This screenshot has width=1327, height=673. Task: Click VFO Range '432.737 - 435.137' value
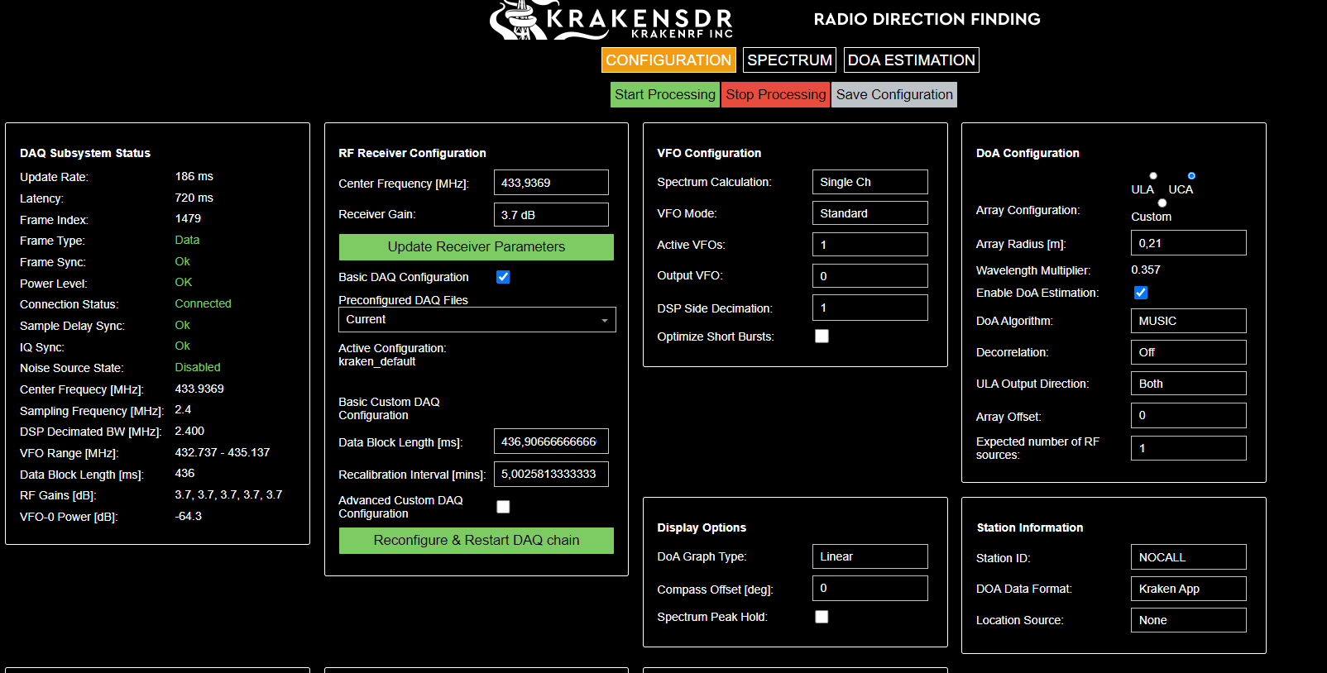(x=223, y=452)
